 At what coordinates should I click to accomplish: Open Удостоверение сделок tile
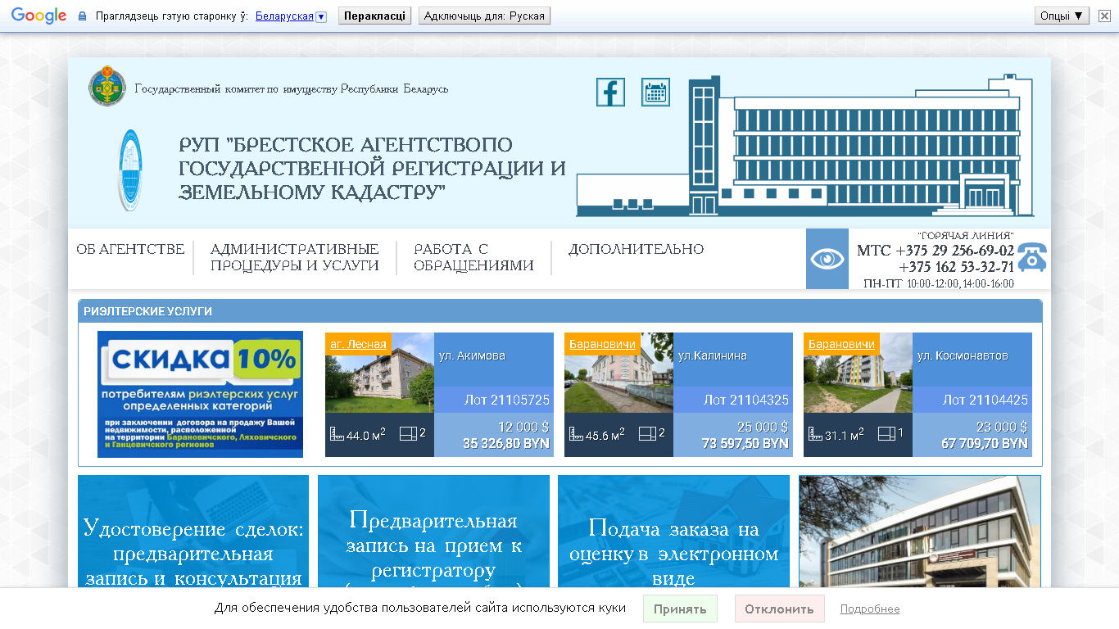click(x=193, y=532)
